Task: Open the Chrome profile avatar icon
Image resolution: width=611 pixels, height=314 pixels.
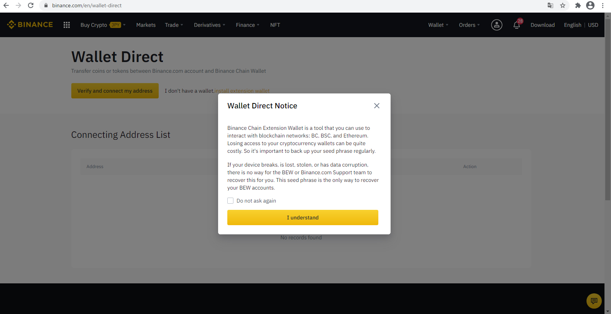Action: 590,5
